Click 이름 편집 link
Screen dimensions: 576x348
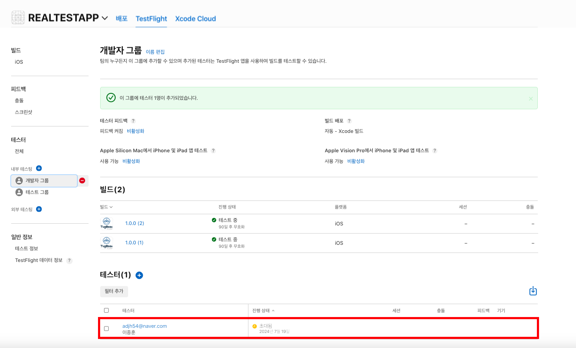(155, 52)
